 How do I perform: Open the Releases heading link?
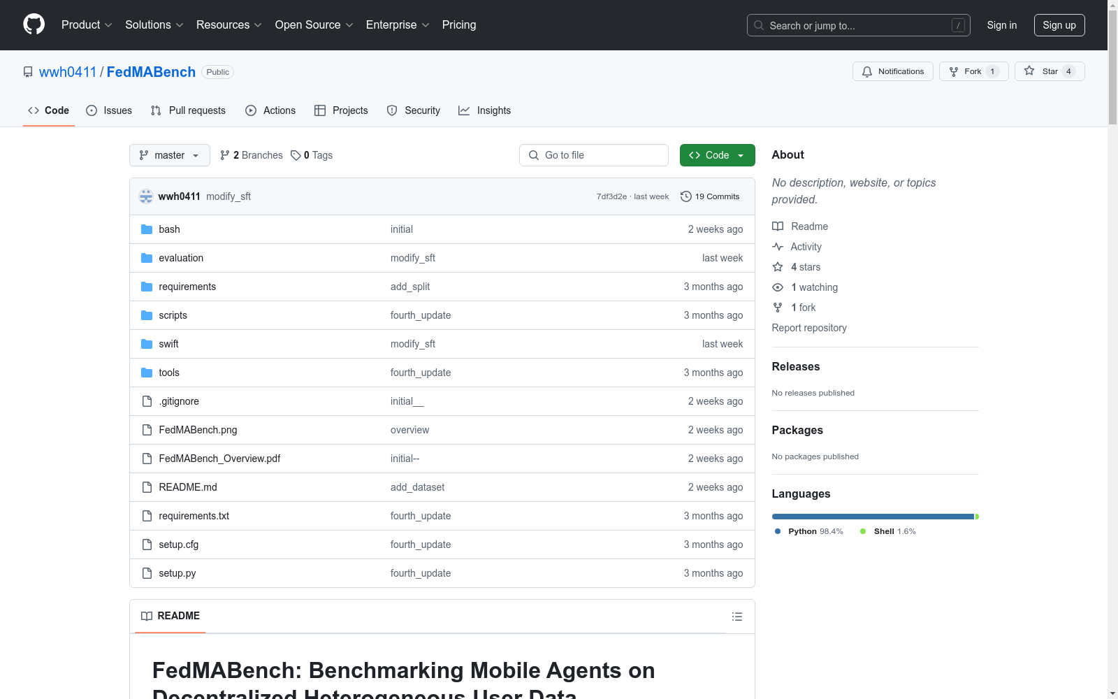(x=796, y=366)
